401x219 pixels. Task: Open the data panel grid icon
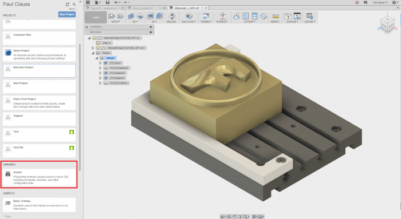[88, 2]
